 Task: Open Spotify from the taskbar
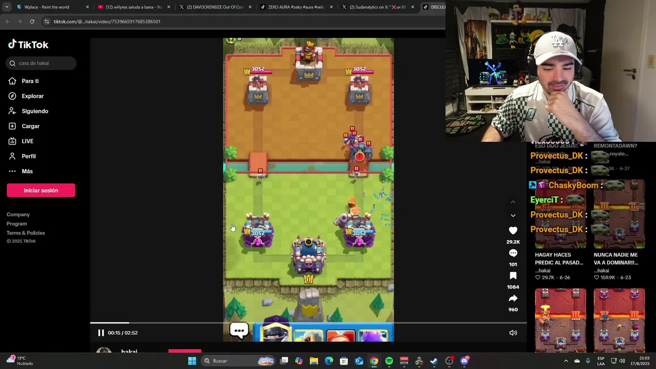pos(389,361)
